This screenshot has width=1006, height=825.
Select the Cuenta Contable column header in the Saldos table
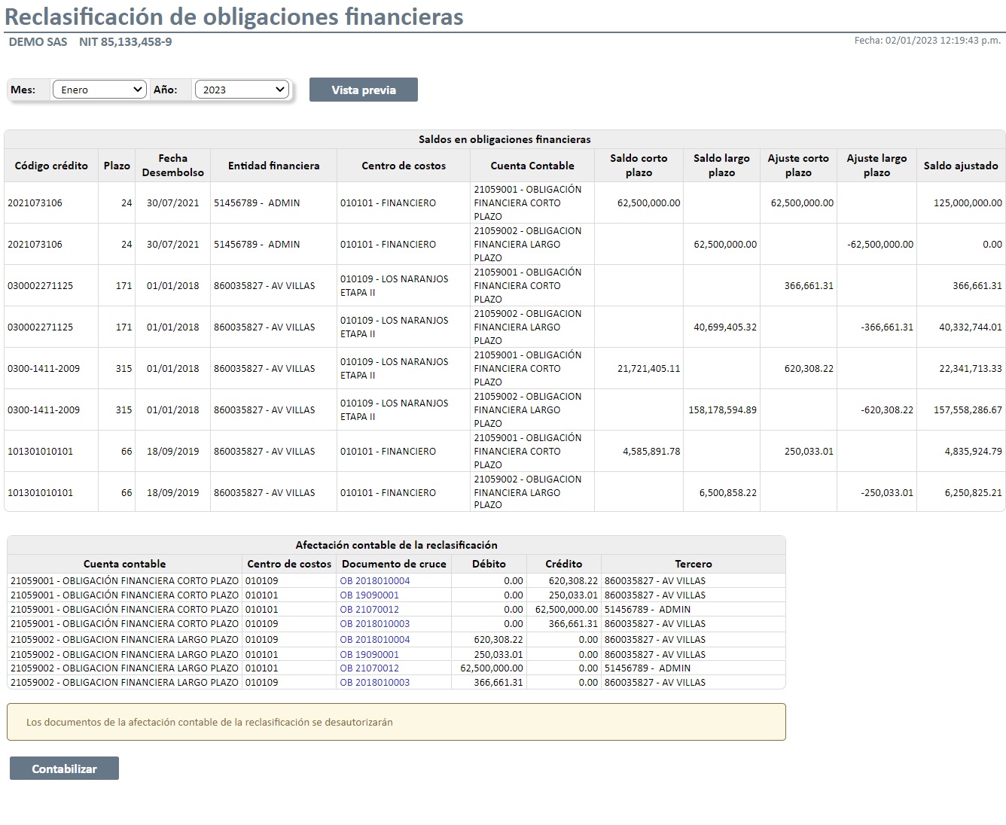532,166
